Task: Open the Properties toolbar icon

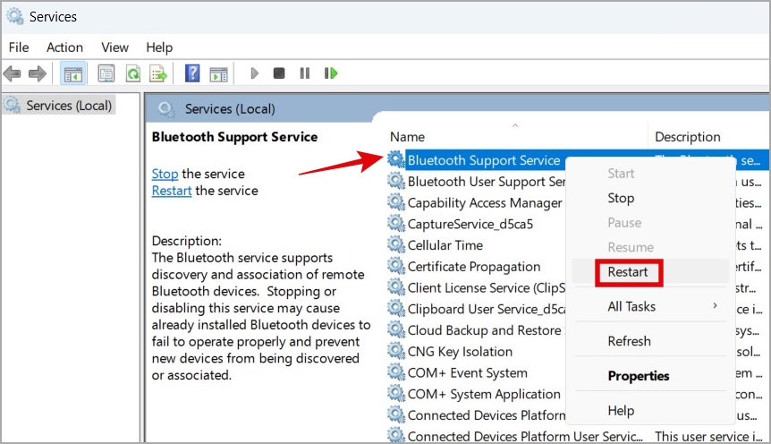Action: click(106, 73)
